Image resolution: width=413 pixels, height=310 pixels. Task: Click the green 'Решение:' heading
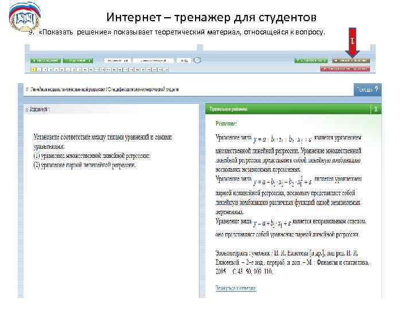pyautogui.click(x=226, y=123)
